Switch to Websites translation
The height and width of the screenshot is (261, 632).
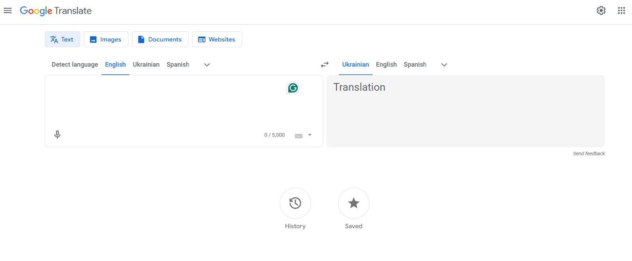(x=217, y=39)
